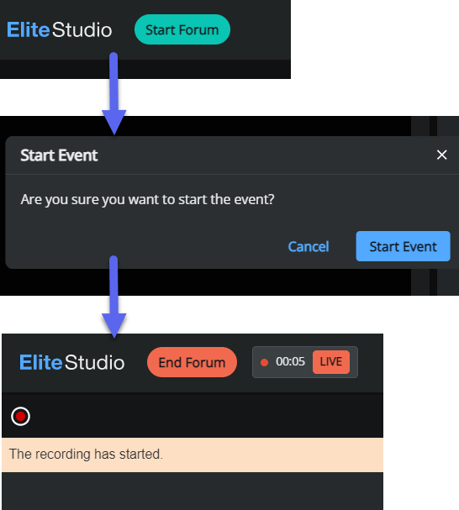Viewport: 459px width, 510px height.
Task: Click the 00:05 elapsed time counter
Action: pos(290,361)
